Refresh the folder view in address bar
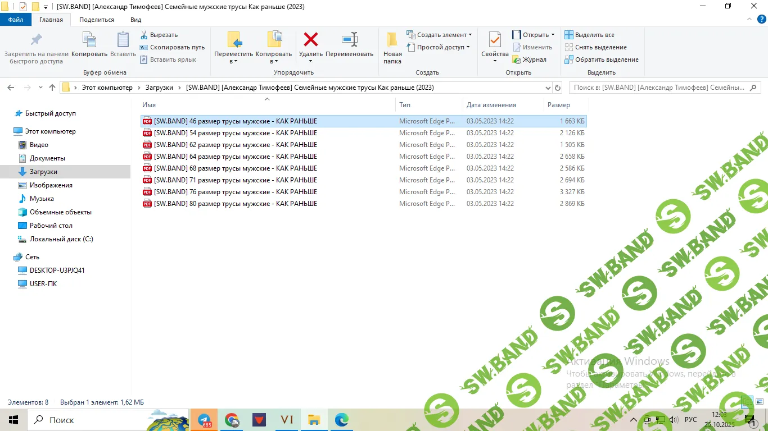768x431 pixels. pyautogui.click(x=558, y=88)
